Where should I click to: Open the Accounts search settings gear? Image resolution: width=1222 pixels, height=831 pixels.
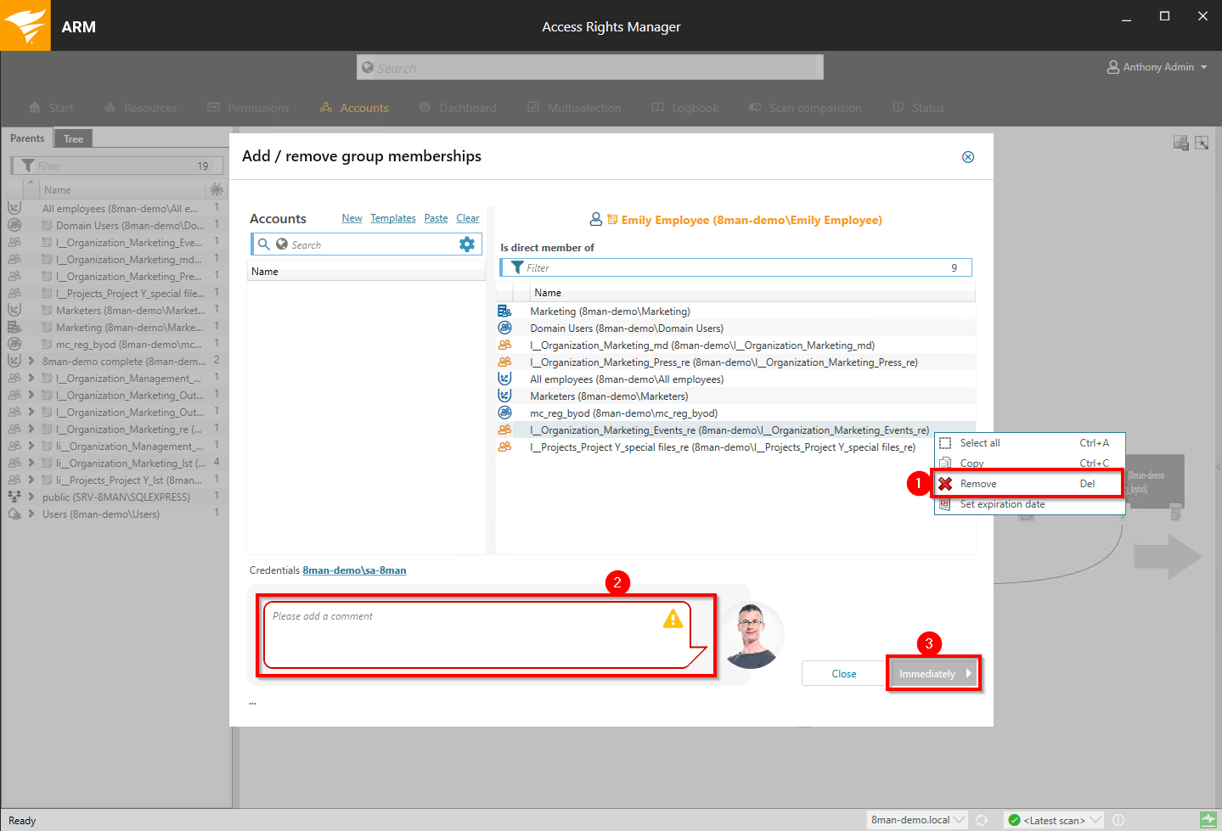click(466, 244)
